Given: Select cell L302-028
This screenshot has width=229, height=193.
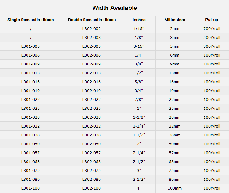Looking at the screenshot, I should click(92, 117).
